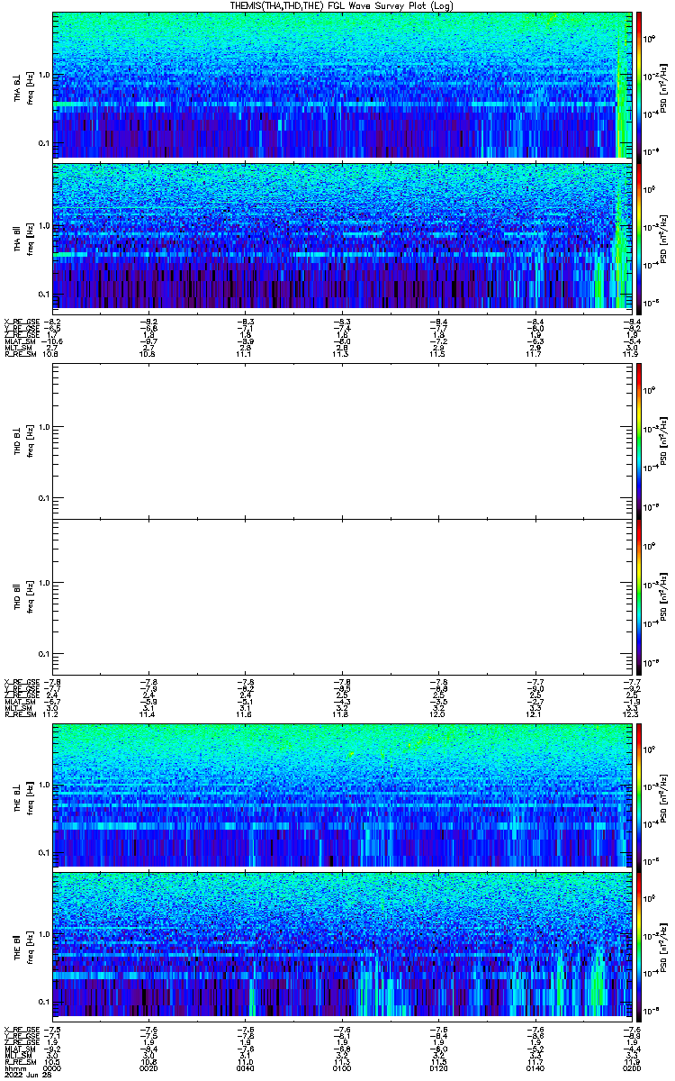This screenshot has height=1081, width=675.
Task: Click the X_RE_GSE label below the THE panels
Action: tap(21, 1029)
